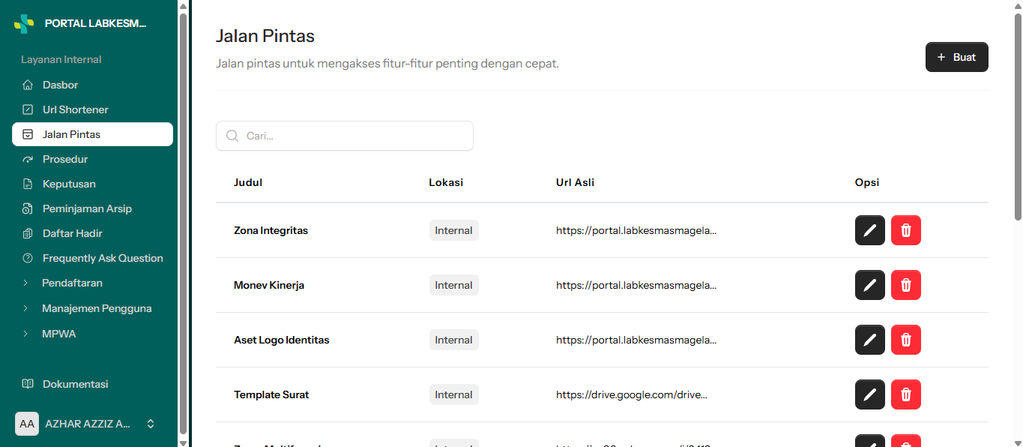The width and height of the screenshot is (1023, 447).
Task: Open Dasbor from the sidebar
Action: (x=93, y=85)
